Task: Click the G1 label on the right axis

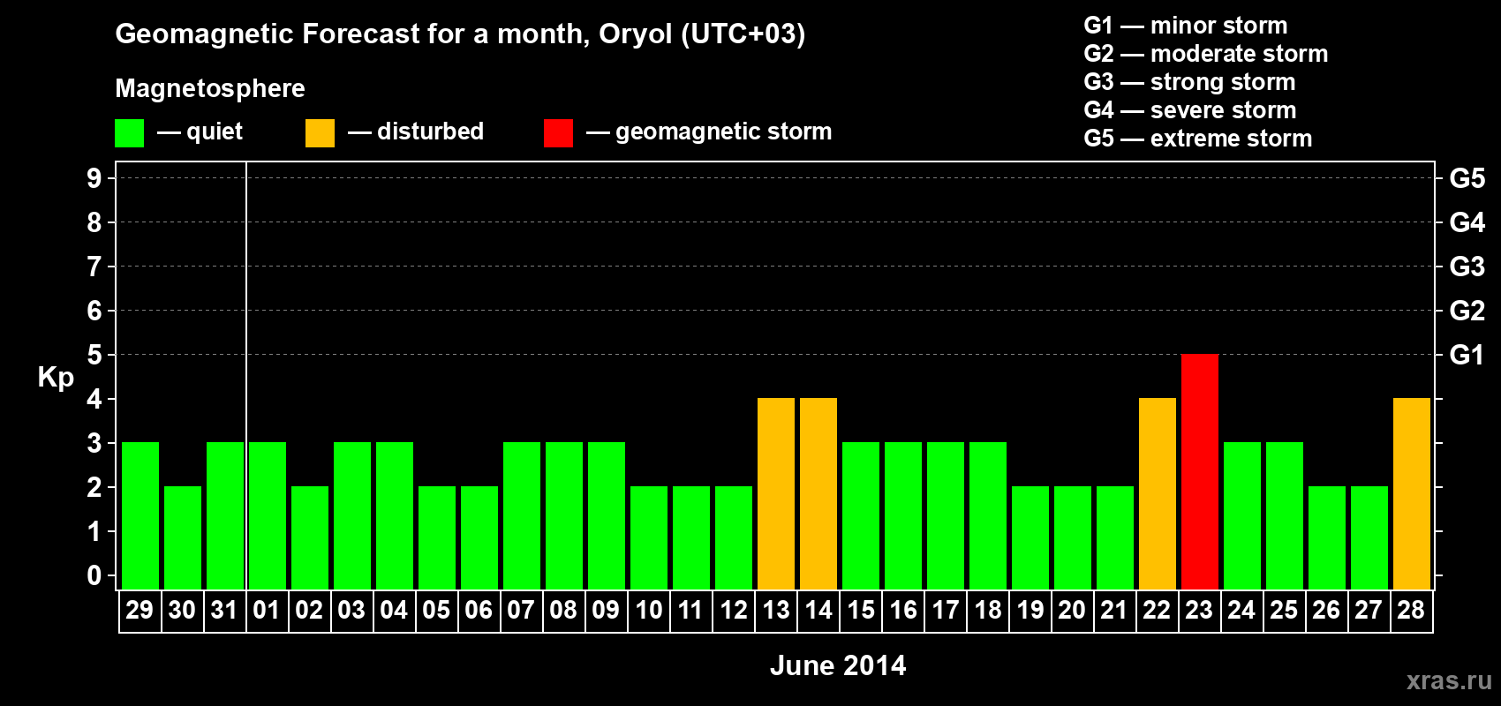Action: click(1467, 355)
